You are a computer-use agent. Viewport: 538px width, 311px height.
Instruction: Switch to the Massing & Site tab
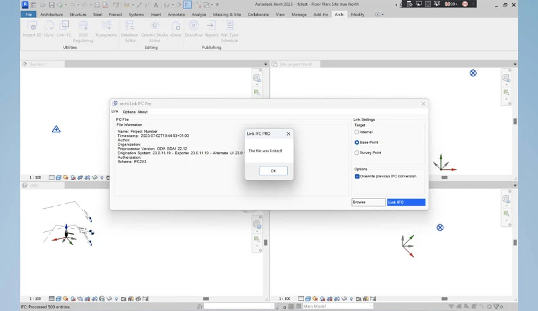pos(227,14)
